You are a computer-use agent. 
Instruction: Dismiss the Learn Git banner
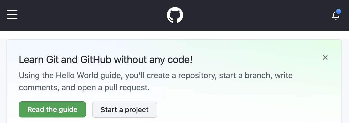[x=325, y=57]
